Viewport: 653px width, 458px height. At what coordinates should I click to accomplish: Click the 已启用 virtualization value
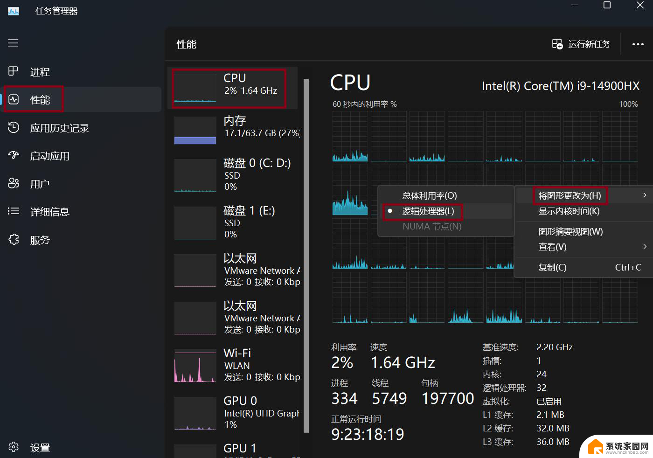coord(549,401)
